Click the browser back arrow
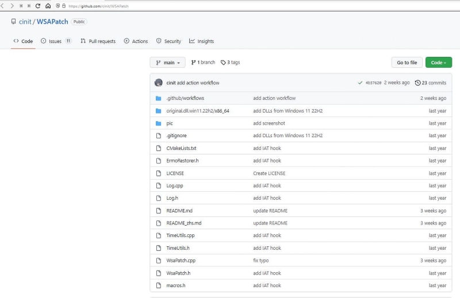Image resolution: width=460 pixels, height=298 pixels. [4, 6]
